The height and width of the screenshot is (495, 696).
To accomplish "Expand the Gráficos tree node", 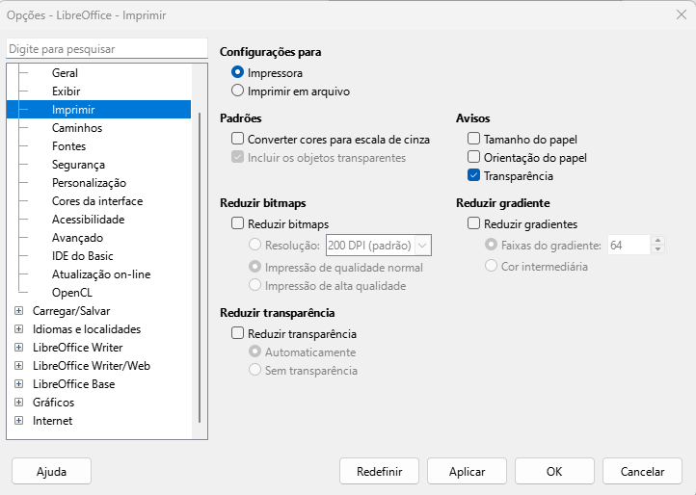I will click(18, 403).
